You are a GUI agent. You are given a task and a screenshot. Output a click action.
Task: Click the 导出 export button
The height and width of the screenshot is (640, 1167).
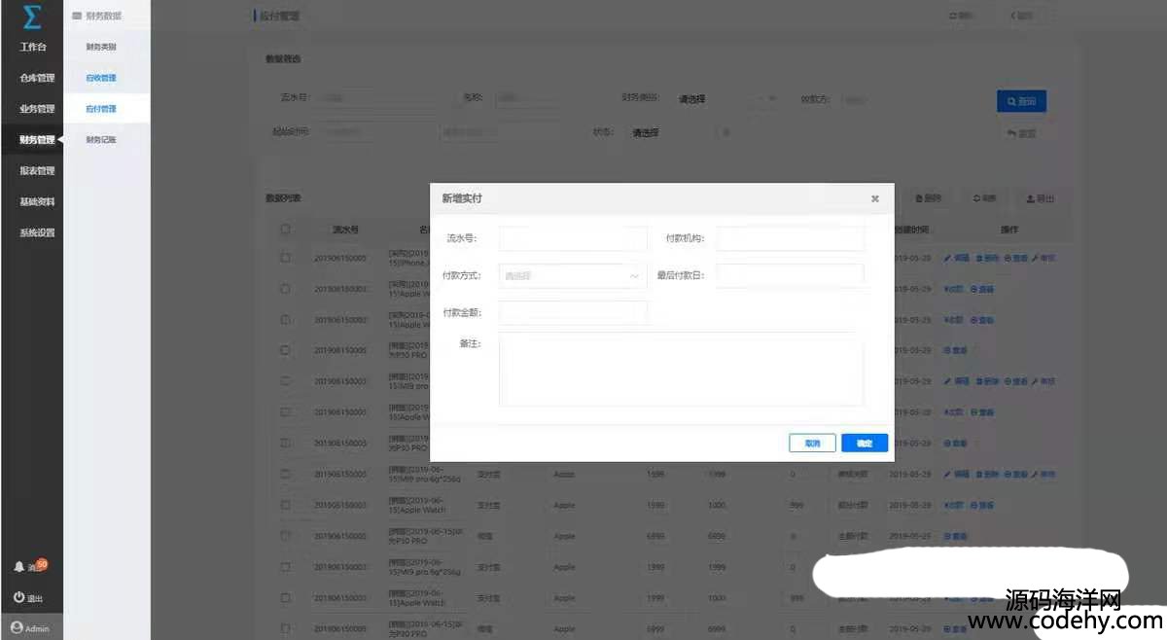click(x=1040, y=198)
